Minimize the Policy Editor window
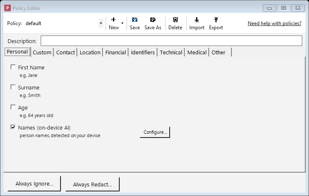The image size is (309, 196). click(x=270, y=8)
